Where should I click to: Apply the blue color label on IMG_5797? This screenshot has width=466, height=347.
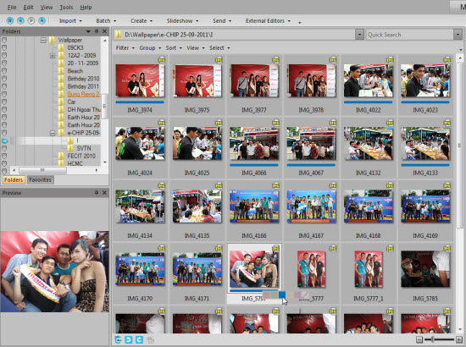[x=282, y=295]
